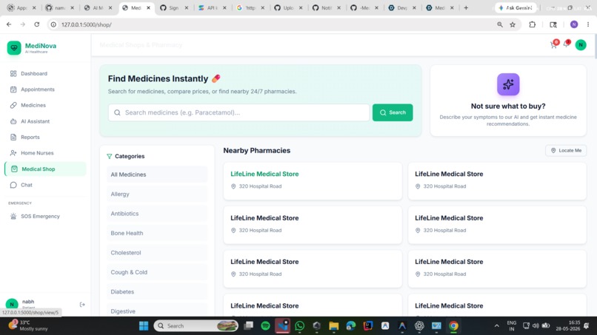Click the Locate Me button

[x=566, y=150]
